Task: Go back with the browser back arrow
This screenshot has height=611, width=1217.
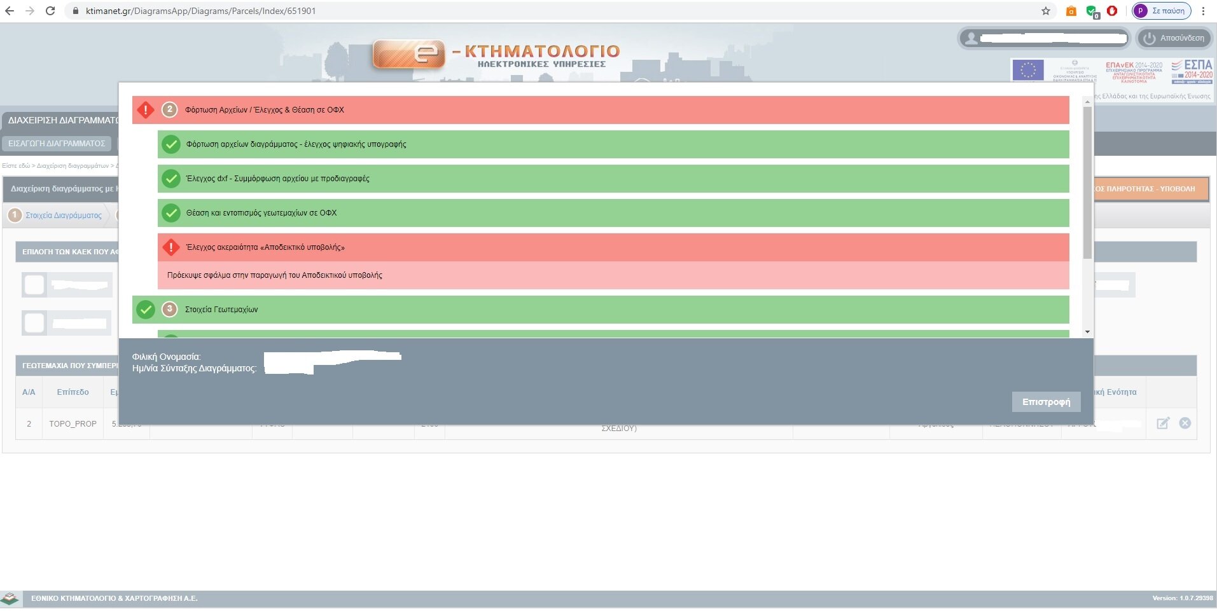Action: pyautogui.click(x=10, y=11)
